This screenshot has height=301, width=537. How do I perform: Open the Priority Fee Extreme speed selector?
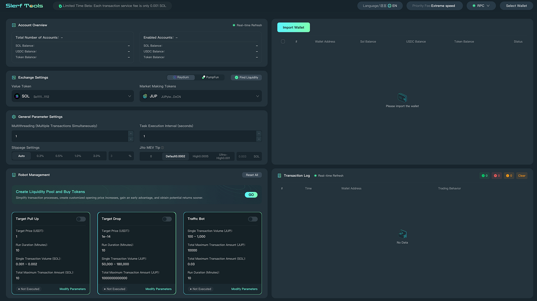coord(434,6)
